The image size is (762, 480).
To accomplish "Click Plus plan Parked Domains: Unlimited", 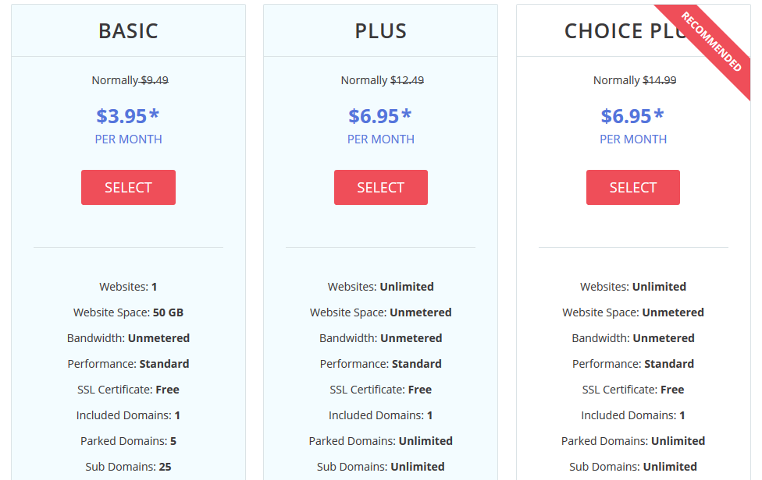I will coord(380,441).
